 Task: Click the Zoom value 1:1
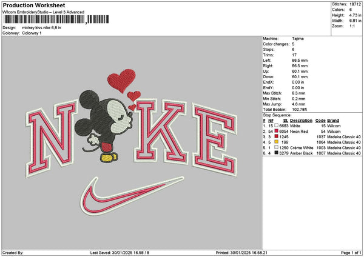pos(352,26)
